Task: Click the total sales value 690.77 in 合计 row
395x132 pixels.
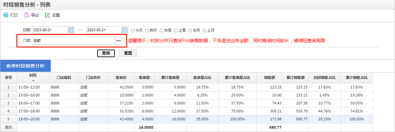Action: (x=269, y=127)
